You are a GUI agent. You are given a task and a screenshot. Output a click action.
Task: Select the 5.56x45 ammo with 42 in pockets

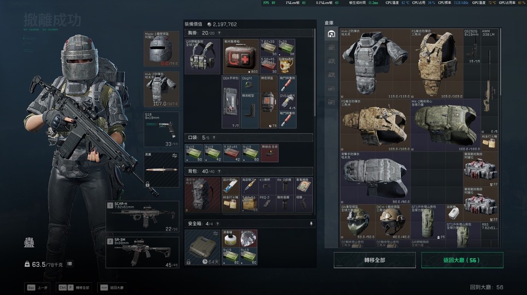[x=232, y=153]
